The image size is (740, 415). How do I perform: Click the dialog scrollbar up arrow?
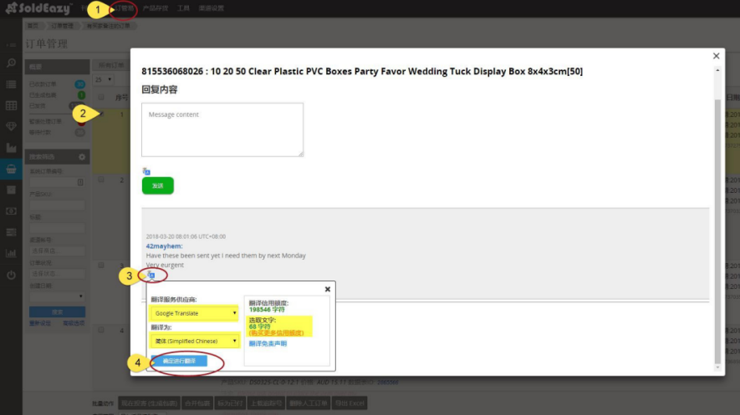point(717,70)
